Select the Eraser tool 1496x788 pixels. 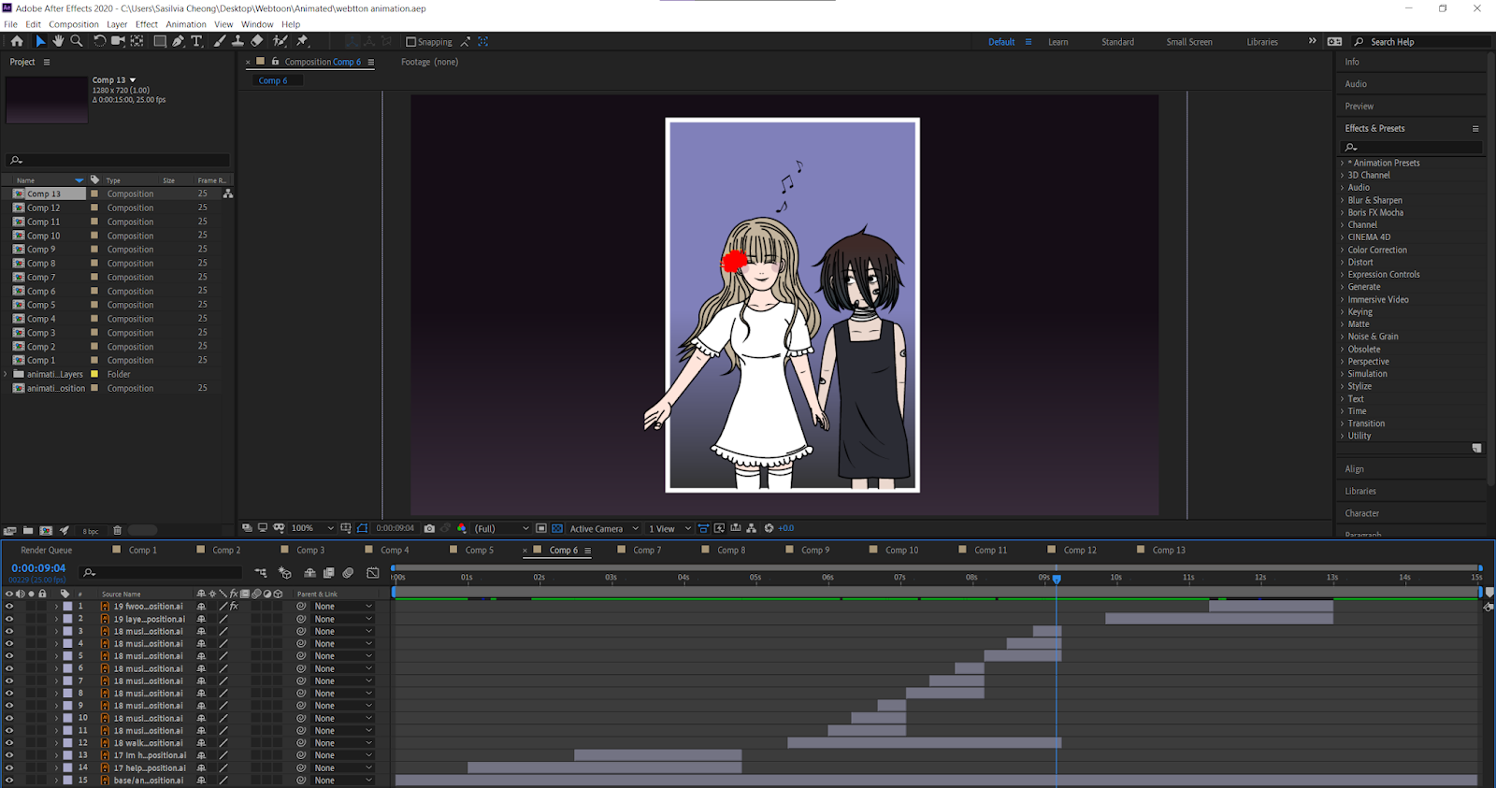[x=257, y=41]
